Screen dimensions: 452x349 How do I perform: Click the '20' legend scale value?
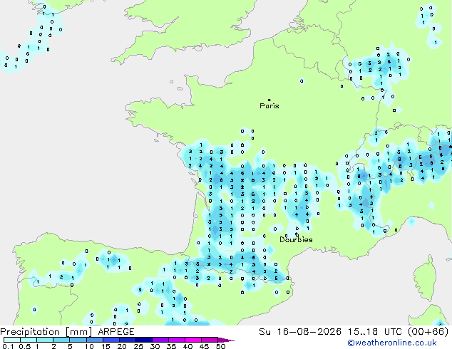tap(122, 346)
